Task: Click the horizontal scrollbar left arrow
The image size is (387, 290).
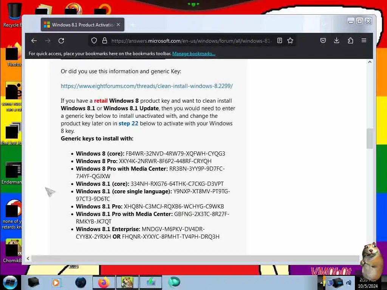Action: coord(28,258)
